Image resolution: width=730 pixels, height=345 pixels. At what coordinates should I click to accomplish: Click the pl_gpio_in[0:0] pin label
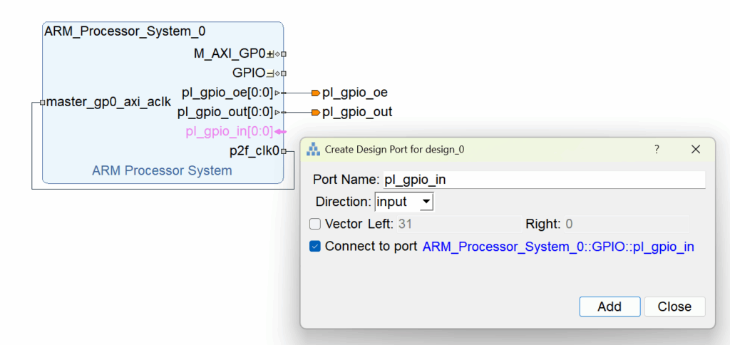(230, 133)
